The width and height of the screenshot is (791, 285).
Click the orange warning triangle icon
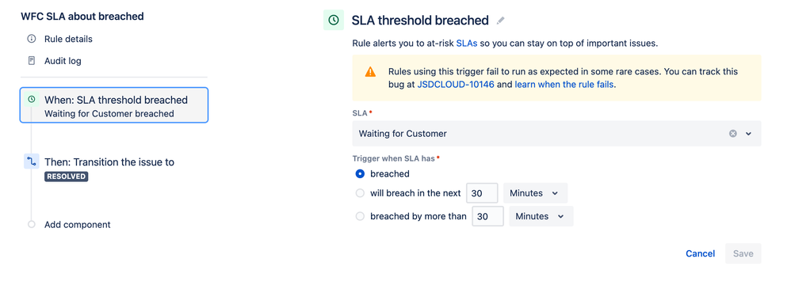(370, 71)
